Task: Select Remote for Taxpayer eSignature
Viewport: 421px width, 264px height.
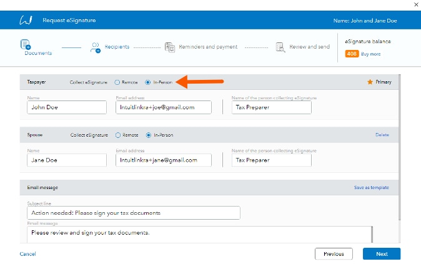Action: coord(117,82)
